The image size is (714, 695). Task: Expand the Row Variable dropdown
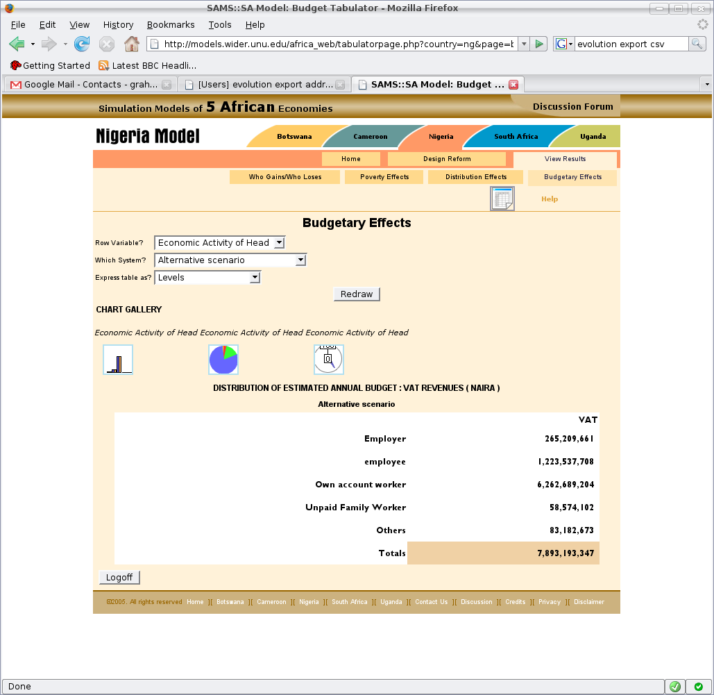tap(219, 242)
